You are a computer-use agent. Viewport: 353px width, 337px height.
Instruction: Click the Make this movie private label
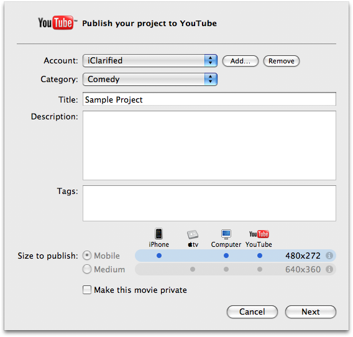pos(140,290)
